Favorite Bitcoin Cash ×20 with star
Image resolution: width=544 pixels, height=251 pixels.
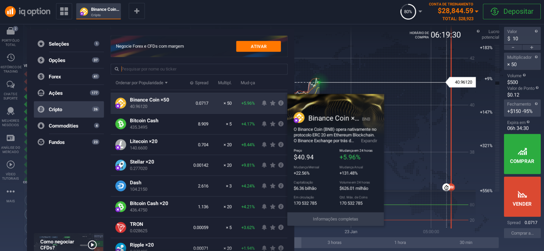[273, 207]
